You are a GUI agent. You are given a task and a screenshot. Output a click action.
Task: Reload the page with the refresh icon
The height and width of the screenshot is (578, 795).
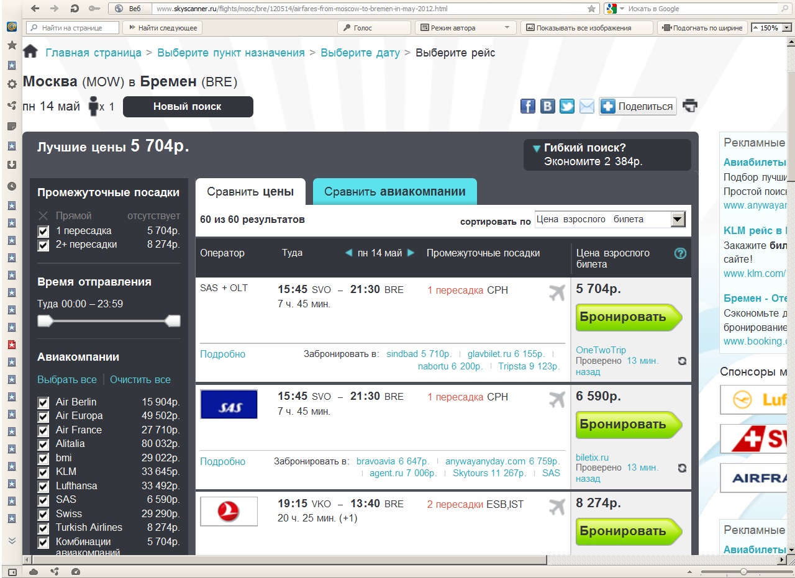[x=75, y=9]
